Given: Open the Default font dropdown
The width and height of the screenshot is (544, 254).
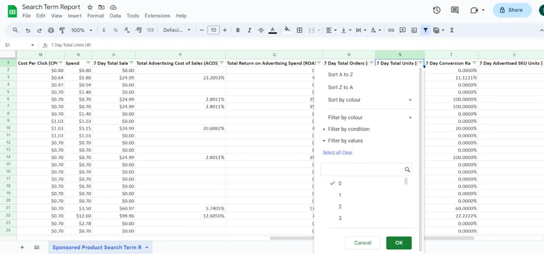Looking at the screenshot, I should tap(177, 30).
